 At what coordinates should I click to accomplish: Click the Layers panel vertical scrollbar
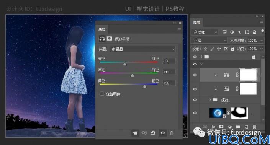pos(263,82)
